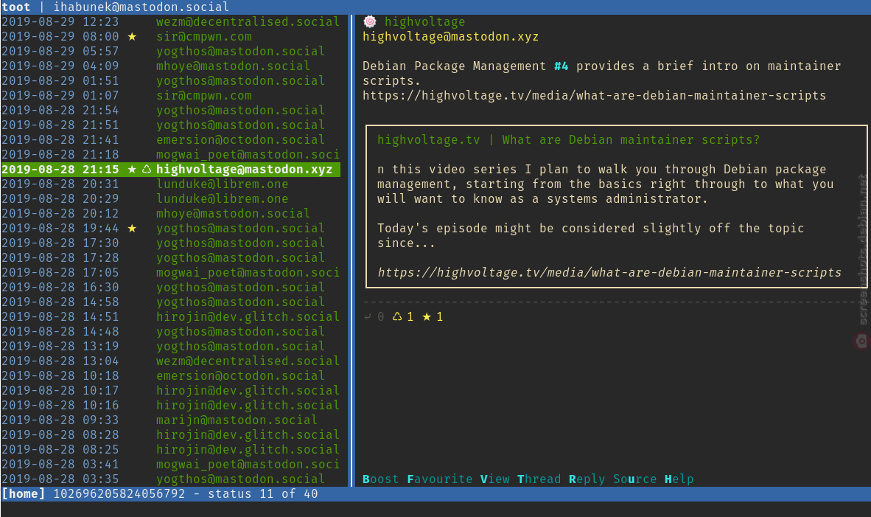This screenshot has height=517, width=871.
Task: Select wezm@decentralised.social row at 12:23
Action: 170,21
